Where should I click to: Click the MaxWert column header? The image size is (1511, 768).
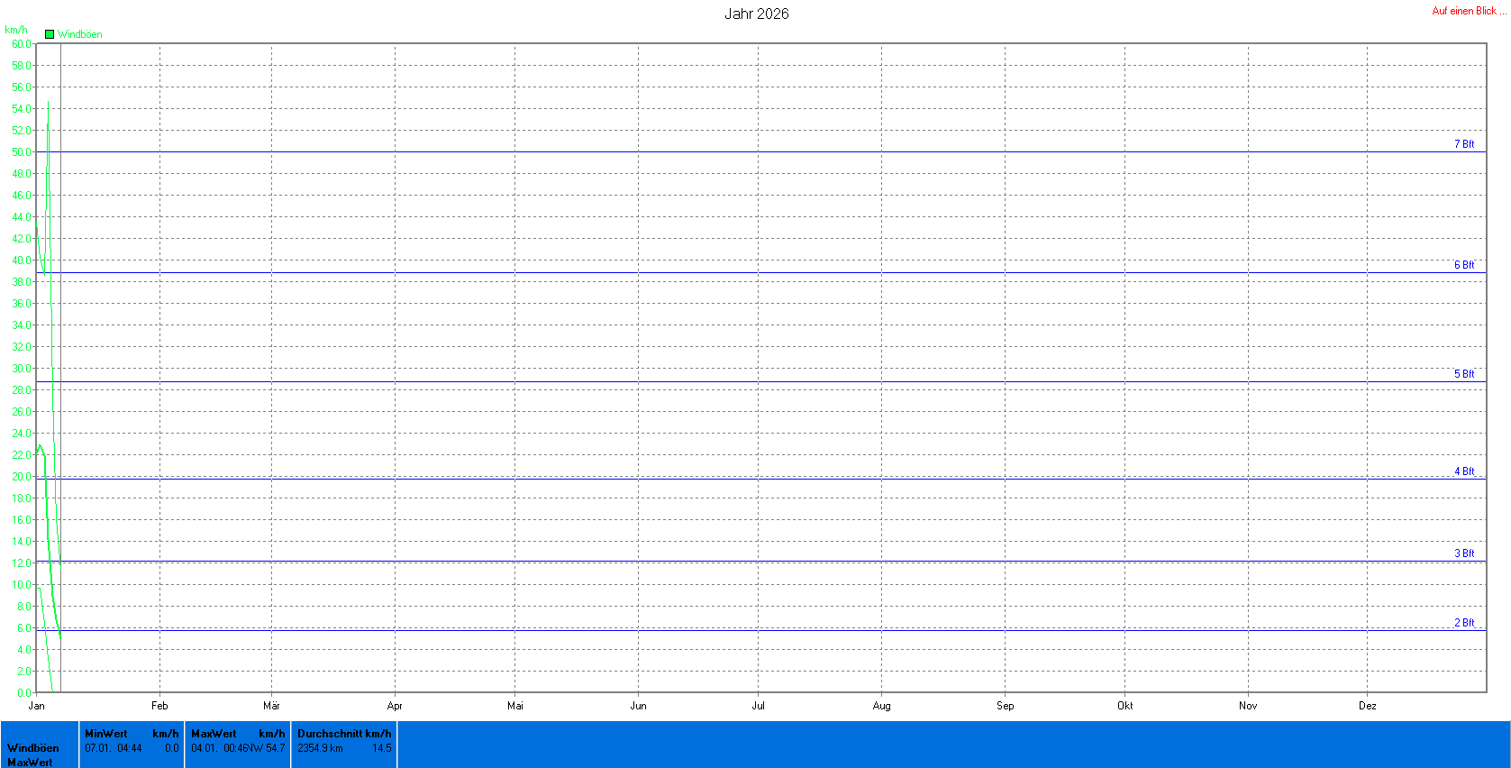214,734
